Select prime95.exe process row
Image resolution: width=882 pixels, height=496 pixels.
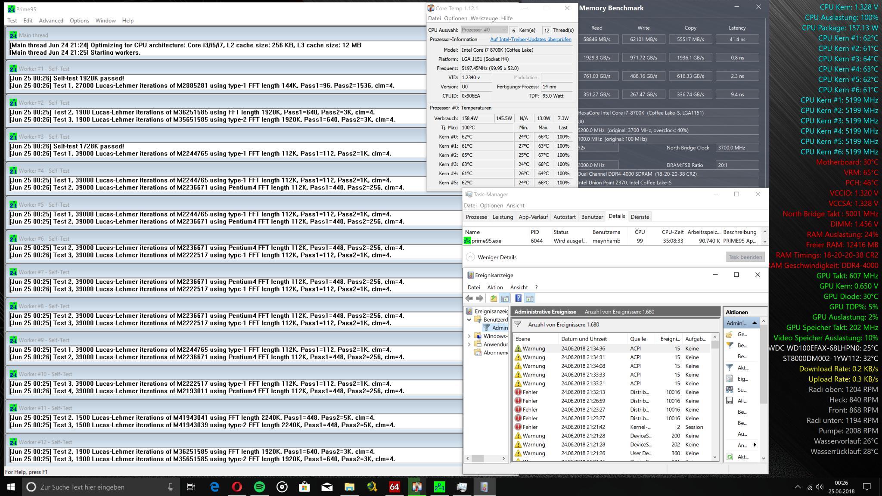[612, 241]
